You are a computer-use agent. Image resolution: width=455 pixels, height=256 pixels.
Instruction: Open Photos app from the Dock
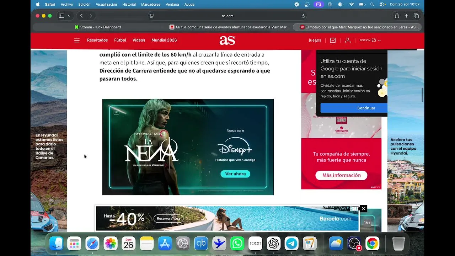(110, 244)
